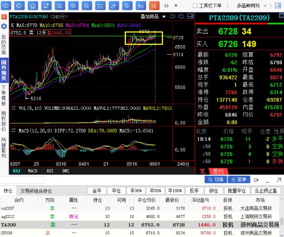This screenshot has width=284, height=237.
Task: Open the 菜单 button
Action: pos(239,179)
